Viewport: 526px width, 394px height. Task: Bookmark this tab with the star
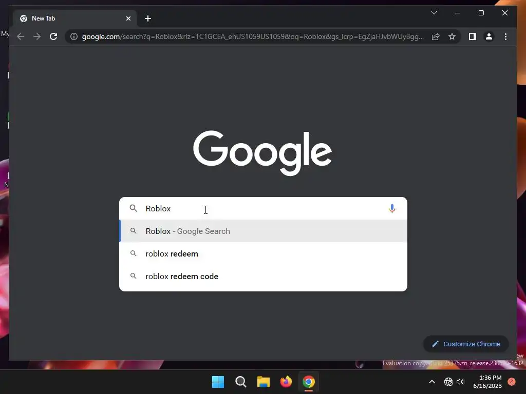click(x=452, y=36)
